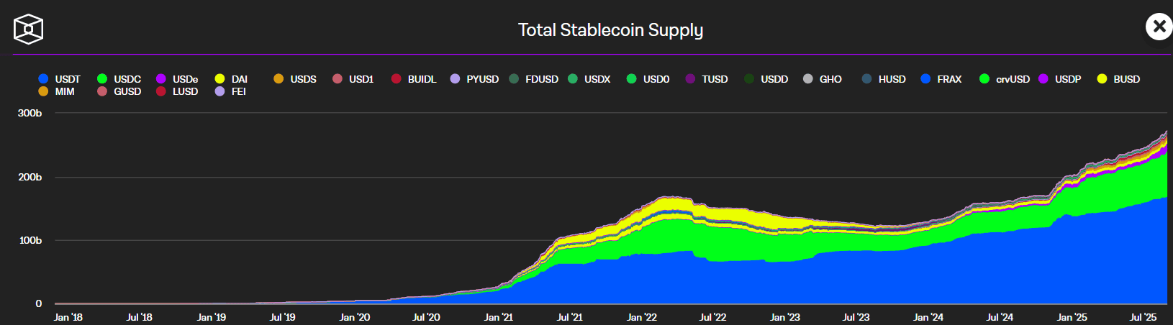Click The Block logo icon
Viewport: 1173px width, 325px height.
[29, 29]
